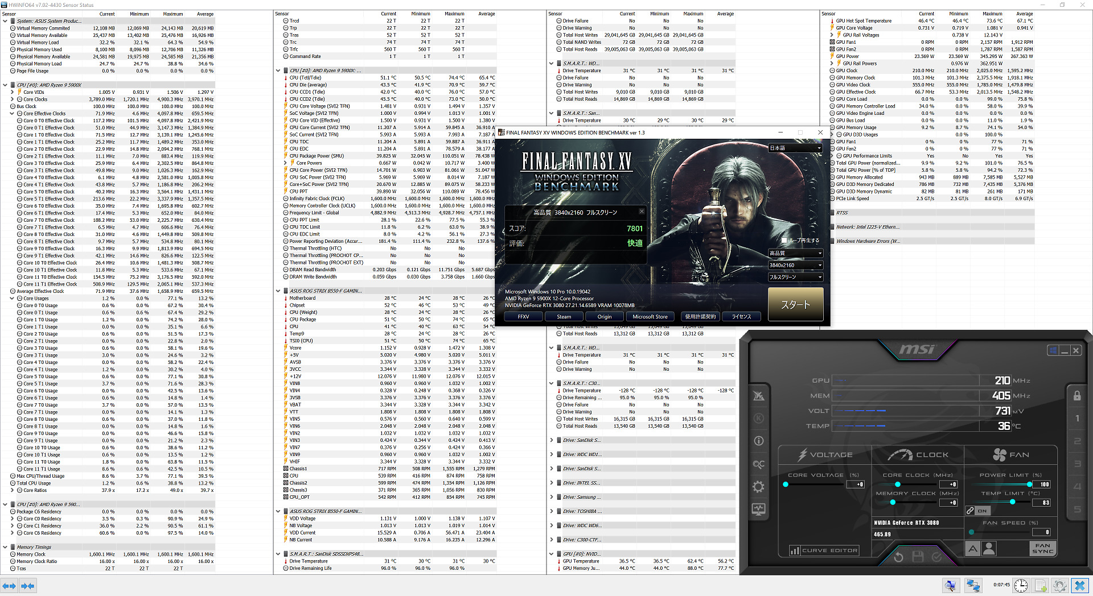Close the benchmark score result panel
This screenshot has width=1093, height=596.
(642, 212)
